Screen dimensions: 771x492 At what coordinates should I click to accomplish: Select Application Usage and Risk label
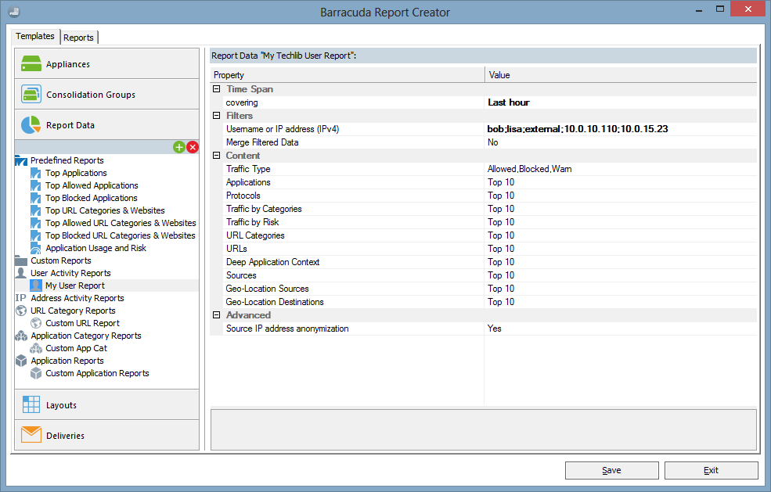pos(95,248)
